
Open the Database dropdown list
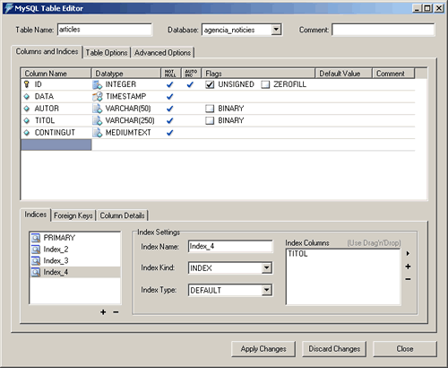(276, 30)
